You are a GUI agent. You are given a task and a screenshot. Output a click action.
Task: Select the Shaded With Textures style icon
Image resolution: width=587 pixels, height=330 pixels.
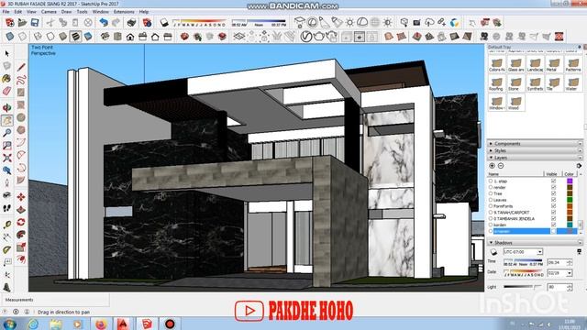[75, 37]
